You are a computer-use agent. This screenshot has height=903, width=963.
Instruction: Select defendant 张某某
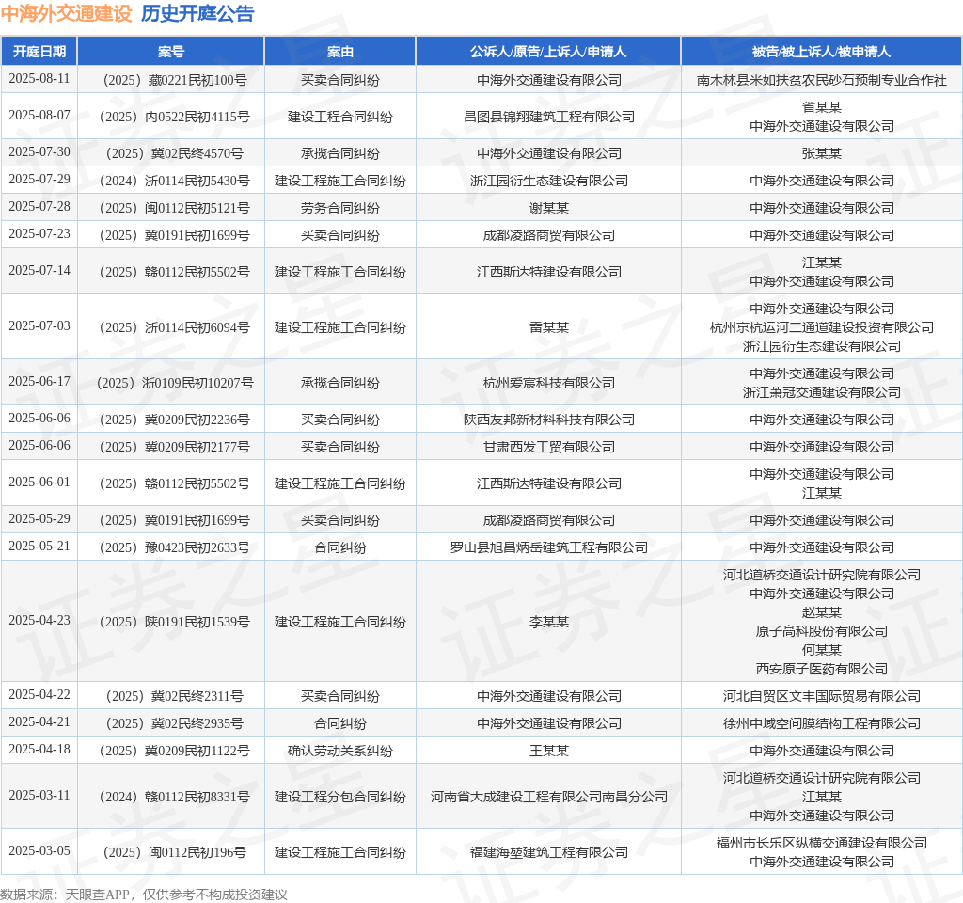coord(822,153)
